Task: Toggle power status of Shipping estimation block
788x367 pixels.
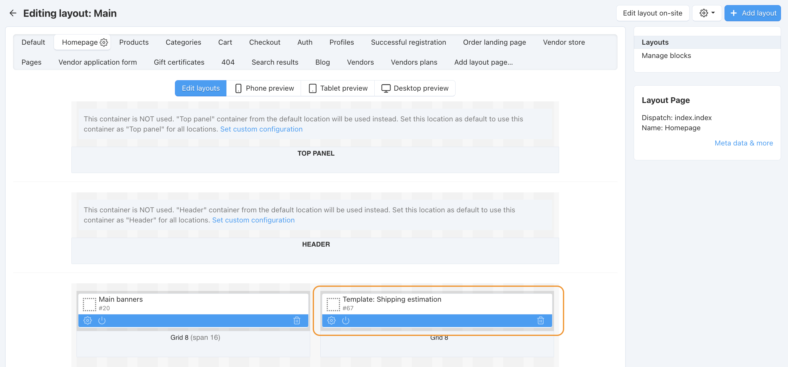Action: [346, 321]
